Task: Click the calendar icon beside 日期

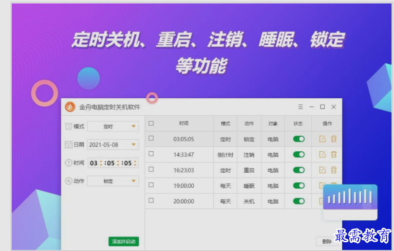Action: [x=69, y=144]
